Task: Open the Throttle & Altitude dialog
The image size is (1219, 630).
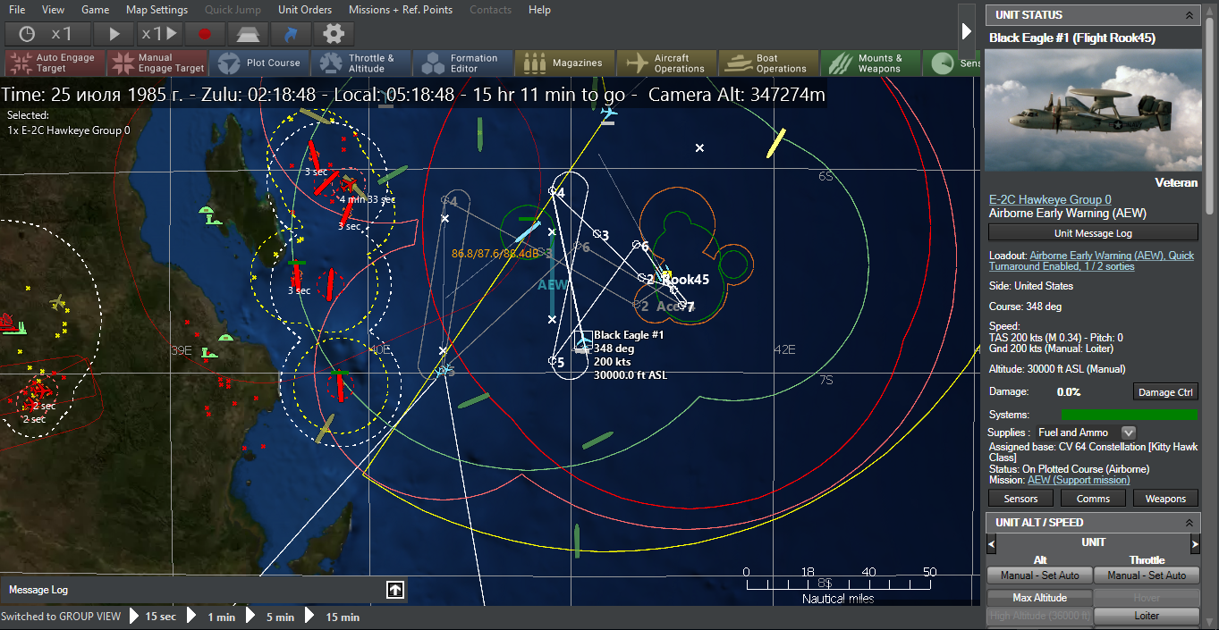Action: 361,63
